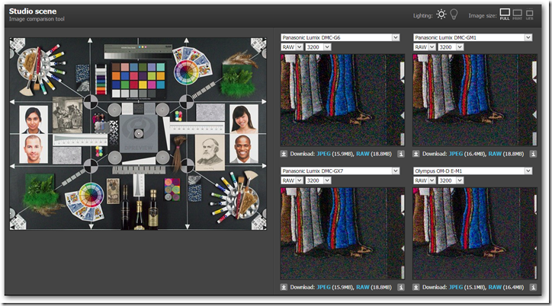Click the Lumix DMC-GX7 crop preview image

(x=342, y=234)
